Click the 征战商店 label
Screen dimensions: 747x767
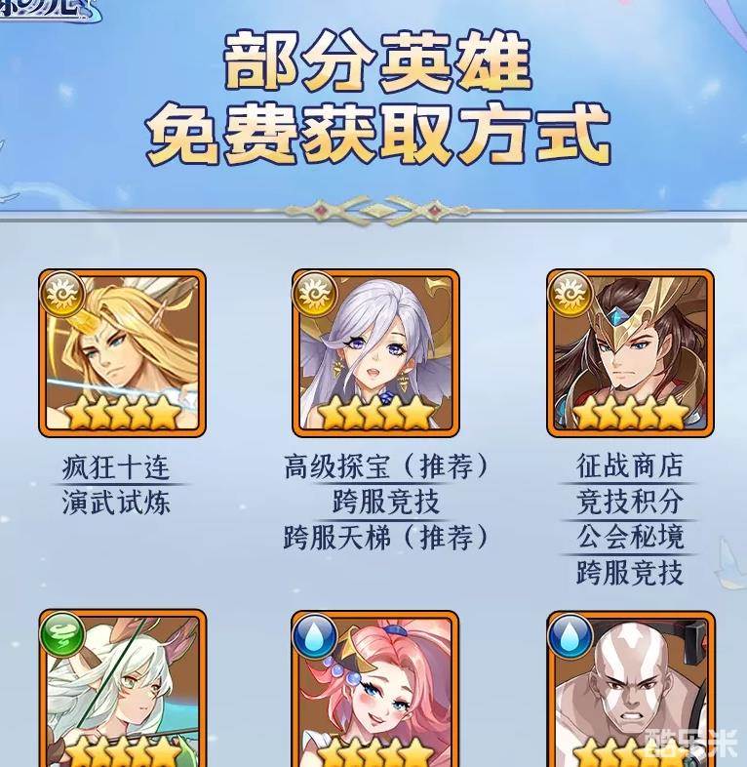pos(630,465)
